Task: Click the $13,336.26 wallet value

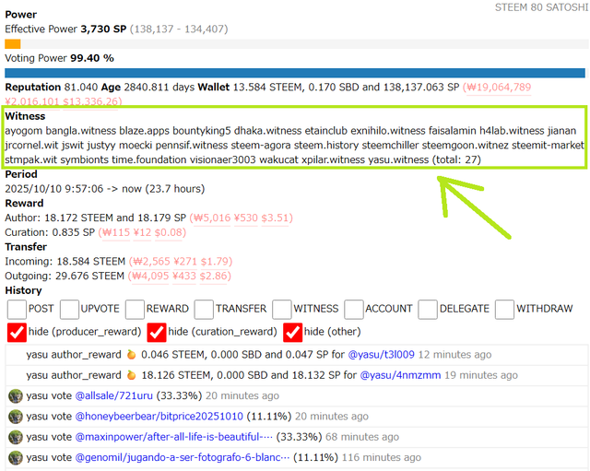Action: pyautogui.click(x=90, y=102)
